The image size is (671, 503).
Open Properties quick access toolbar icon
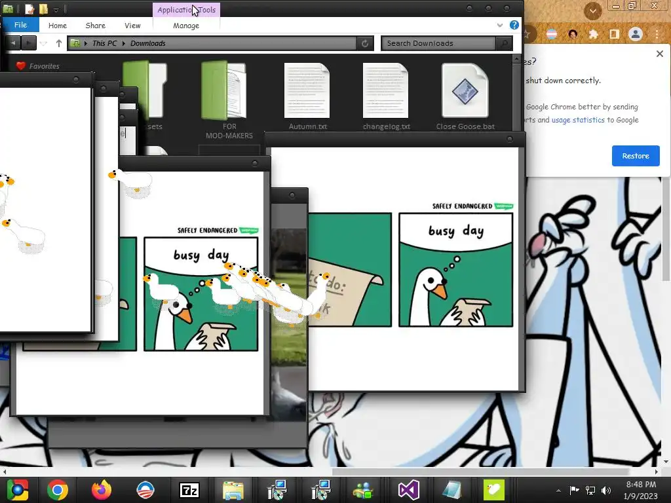29,9
